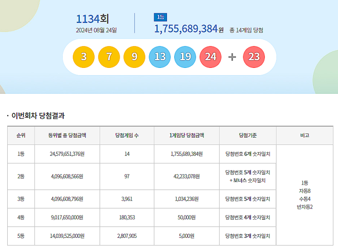
Task: Click the 이번회차 당첨결과 heading
Action: coord(38,116)
